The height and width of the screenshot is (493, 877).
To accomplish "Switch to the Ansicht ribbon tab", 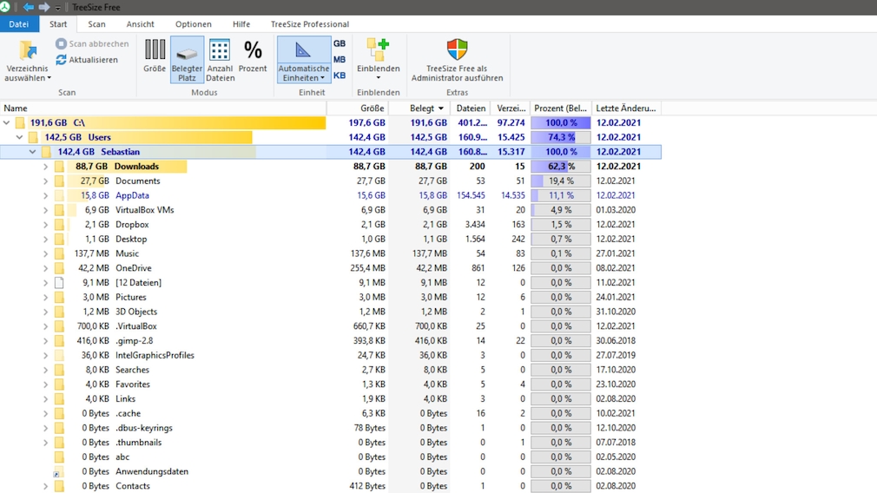I will 140,24.
